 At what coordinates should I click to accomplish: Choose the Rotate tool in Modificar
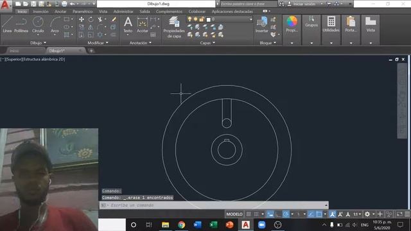(x=91, y=19)
